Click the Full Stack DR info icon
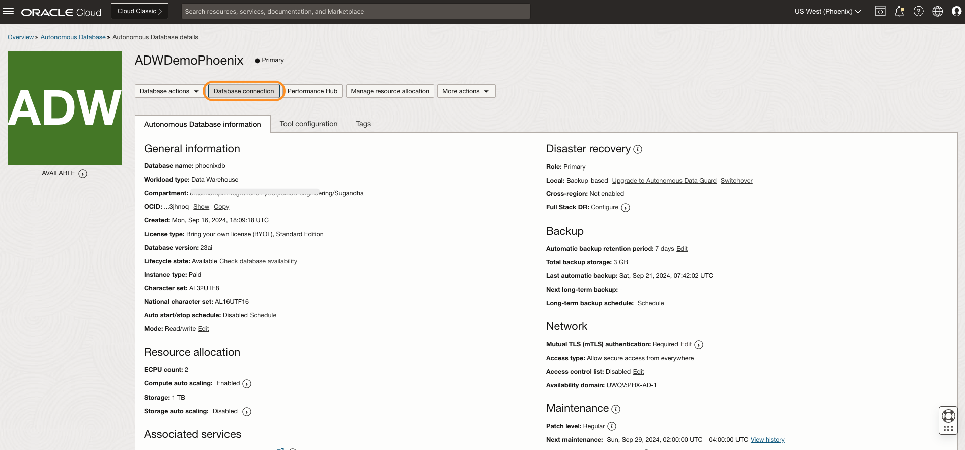965x450 pixels. coord(626,208)
